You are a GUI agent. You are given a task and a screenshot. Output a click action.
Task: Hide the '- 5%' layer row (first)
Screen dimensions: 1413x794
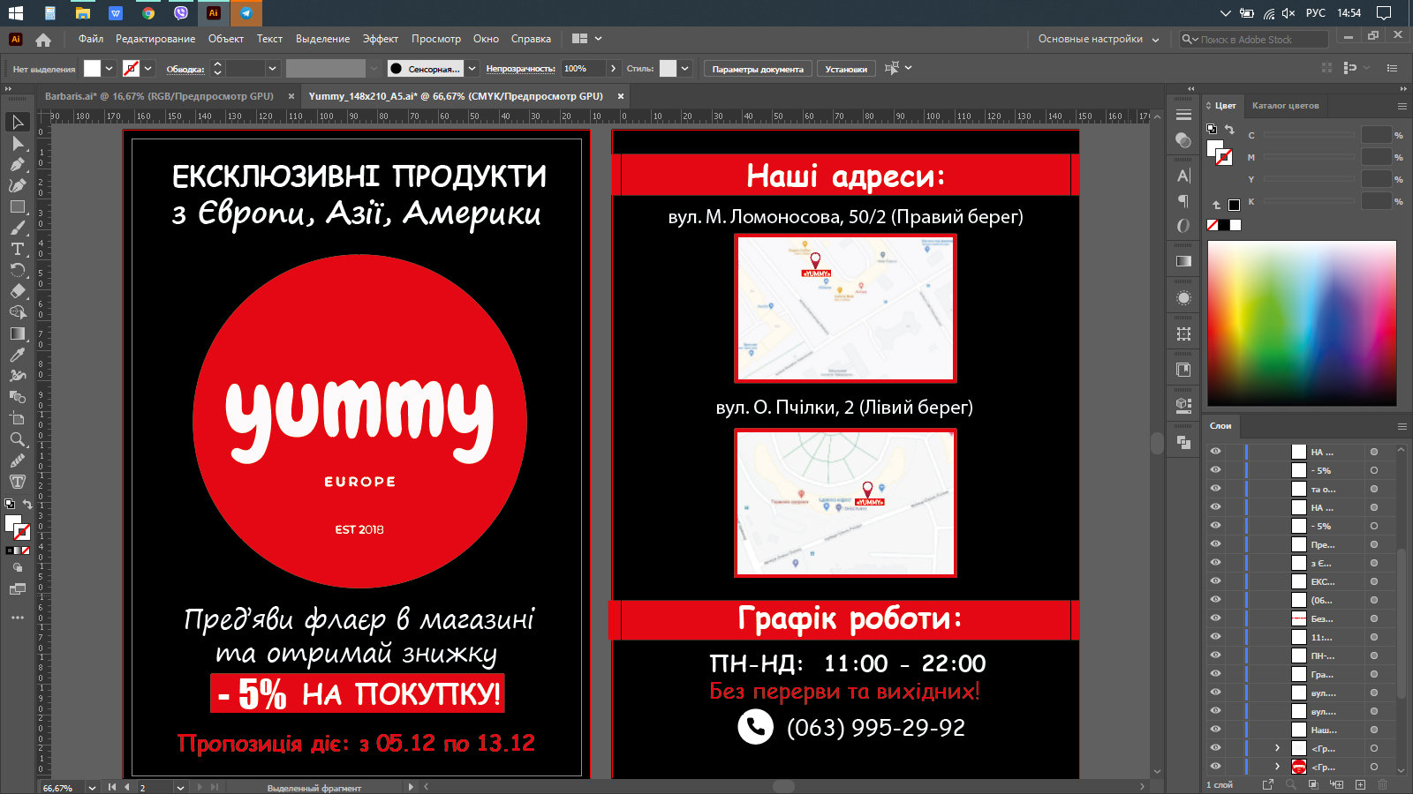coord(1216,470)
